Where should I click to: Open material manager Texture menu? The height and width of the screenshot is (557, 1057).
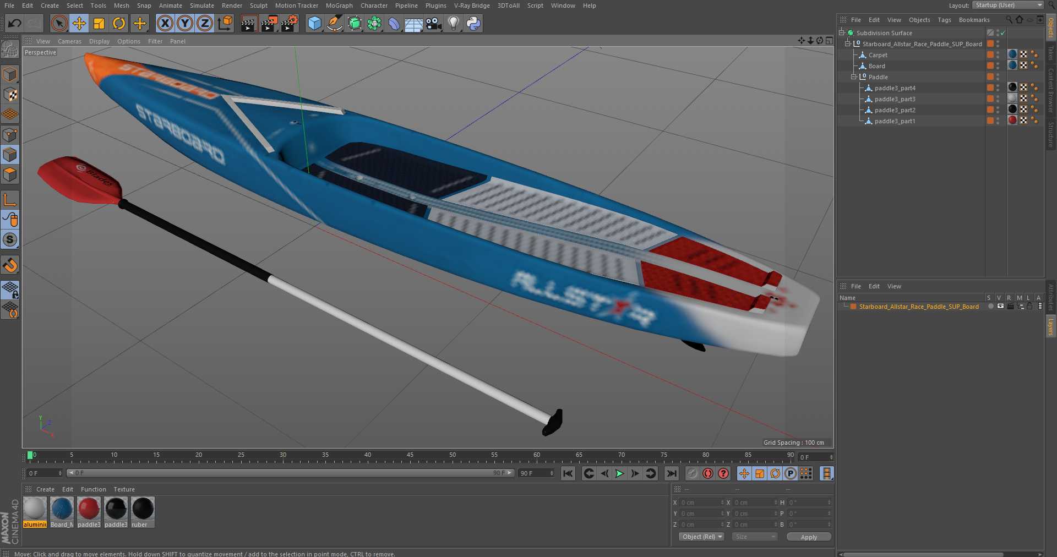(124, 489)
